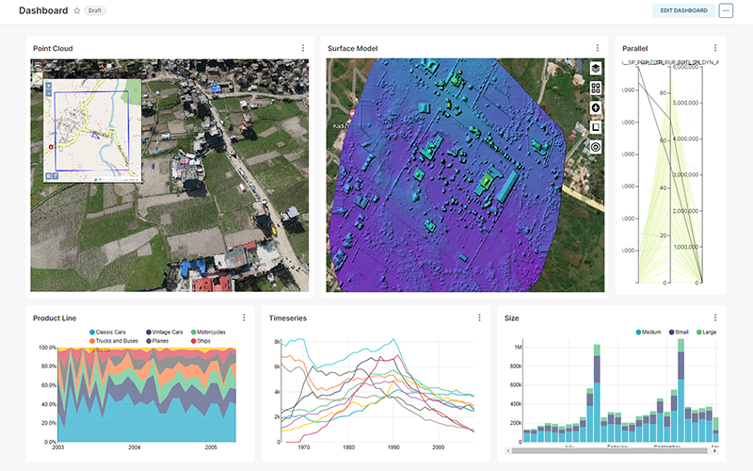
Task: Click the Size chart horizontal scrollbar thumb
Action: (609, 451)
